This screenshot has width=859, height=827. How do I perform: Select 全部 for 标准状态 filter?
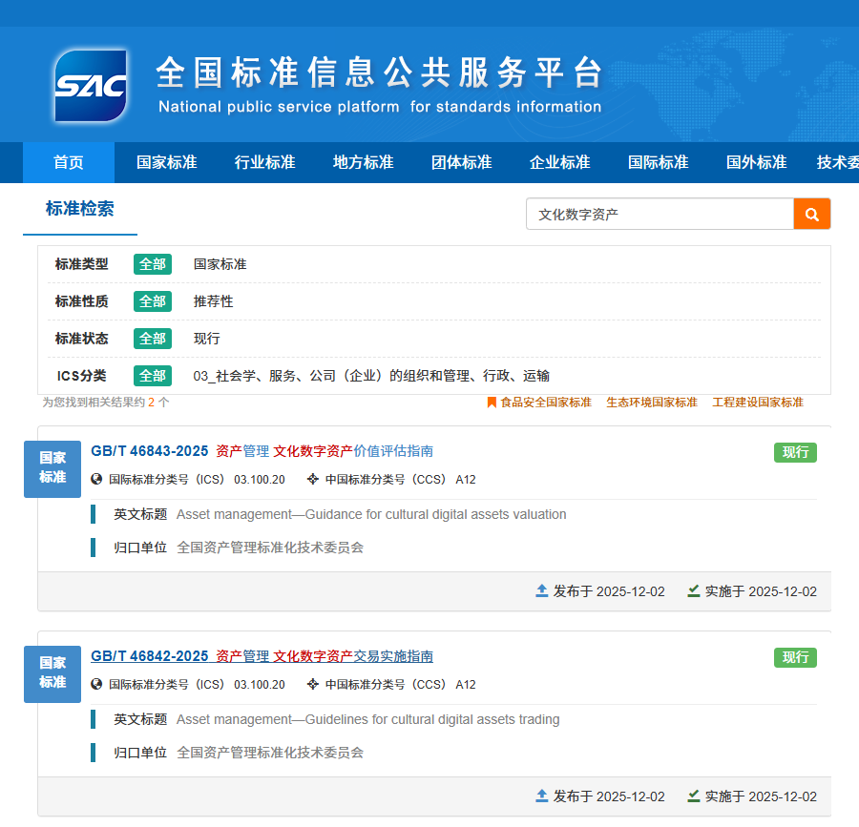152,339
